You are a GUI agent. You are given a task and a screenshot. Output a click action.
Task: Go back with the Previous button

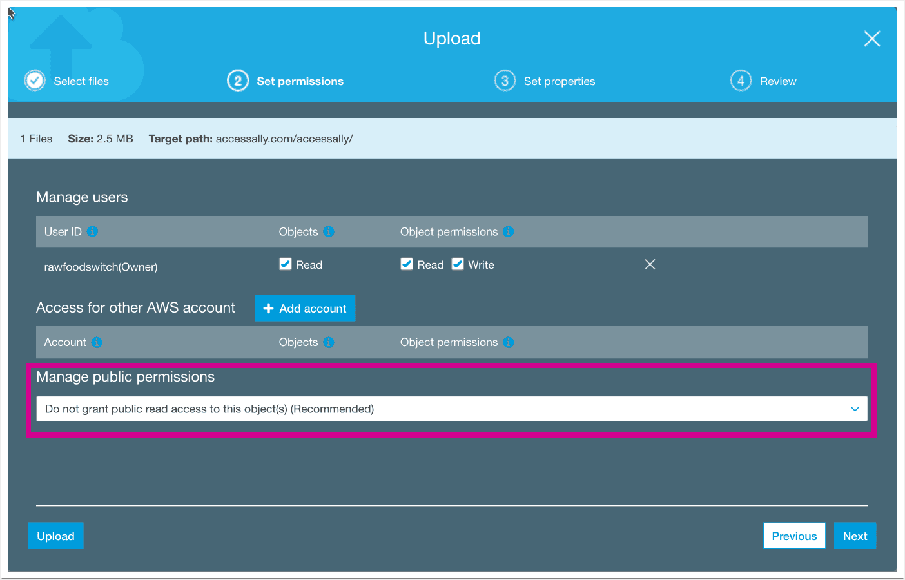point(794,536)
